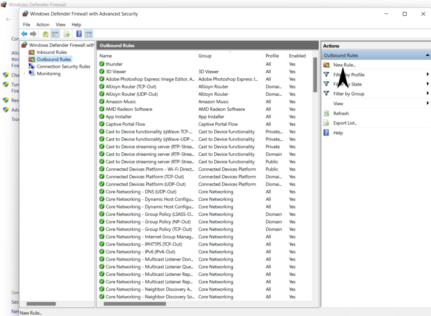Click the toolbar Help question mark icon
Screen dimensions: 431x316
[x=79, y=34]
